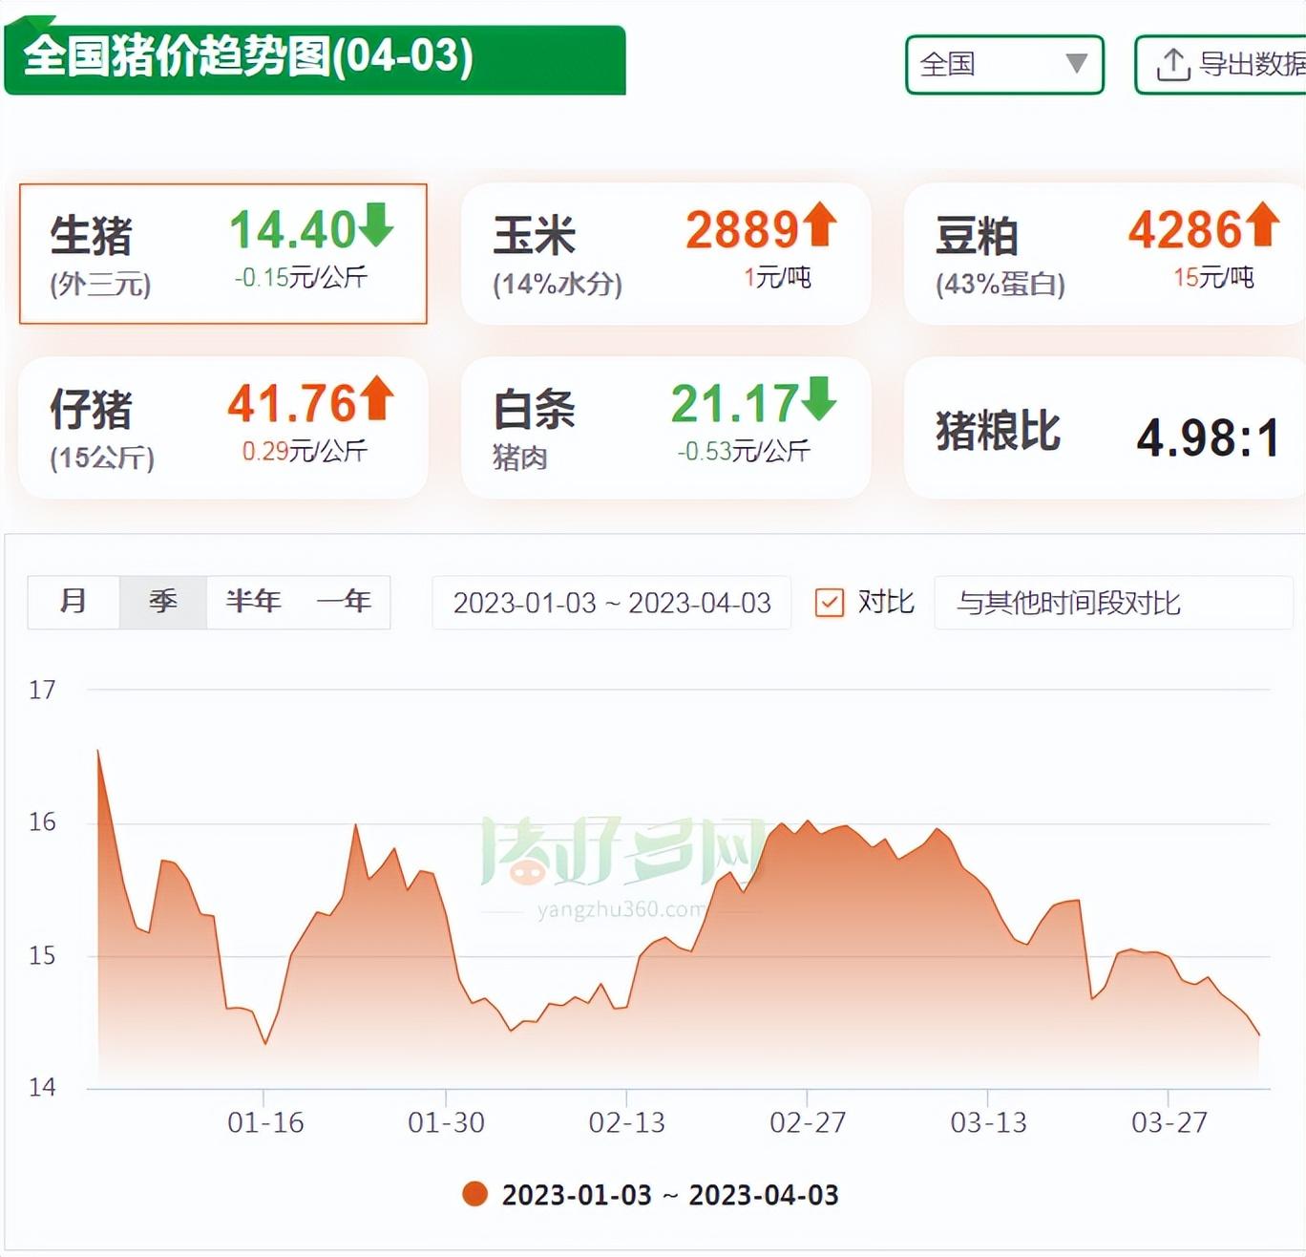Open the 与其他时间段对比 selector

pos(1113,603)
